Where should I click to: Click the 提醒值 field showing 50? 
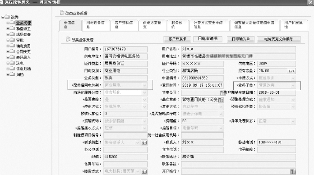click(202, 121)
